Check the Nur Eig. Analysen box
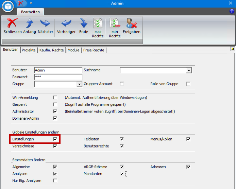The image size is (236, 189). coord(55,181)
